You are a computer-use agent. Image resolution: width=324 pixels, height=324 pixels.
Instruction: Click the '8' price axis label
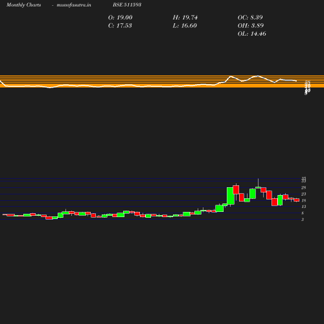[x=303, y=213]
